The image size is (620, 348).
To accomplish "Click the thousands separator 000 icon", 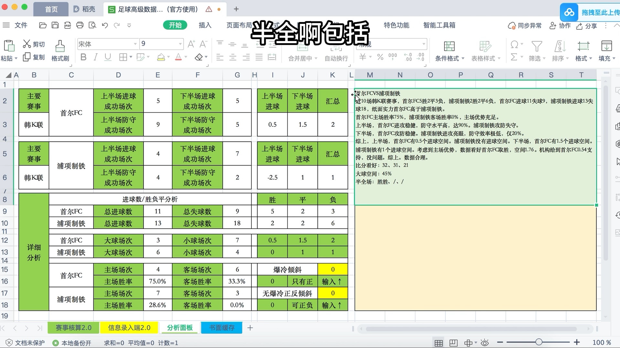I will pos(392,57).
